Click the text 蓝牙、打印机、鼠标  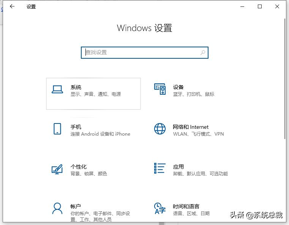pyautogui.click(x=194, y=94)
